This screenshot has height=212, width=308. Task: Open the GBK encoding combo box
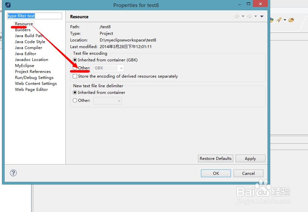click(x=109, y=68)
